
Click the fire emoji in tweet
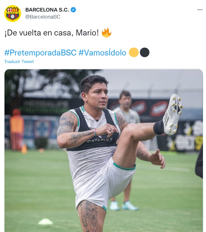(106, 33)
